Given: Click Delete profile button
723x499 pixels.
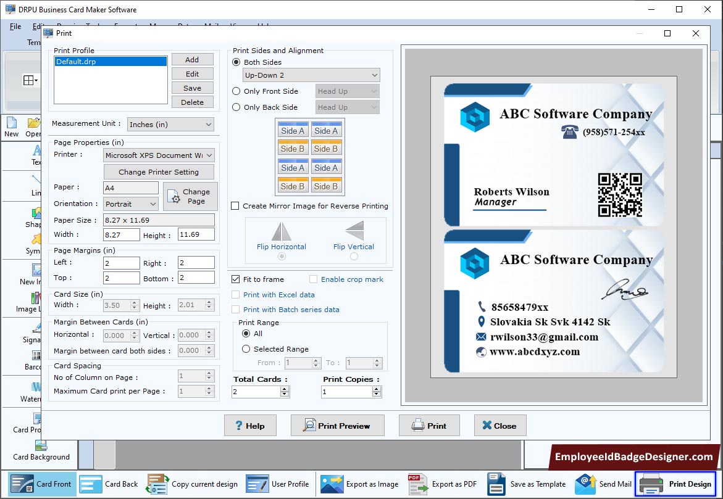Looking at the screenshot, I should point(192,102).
